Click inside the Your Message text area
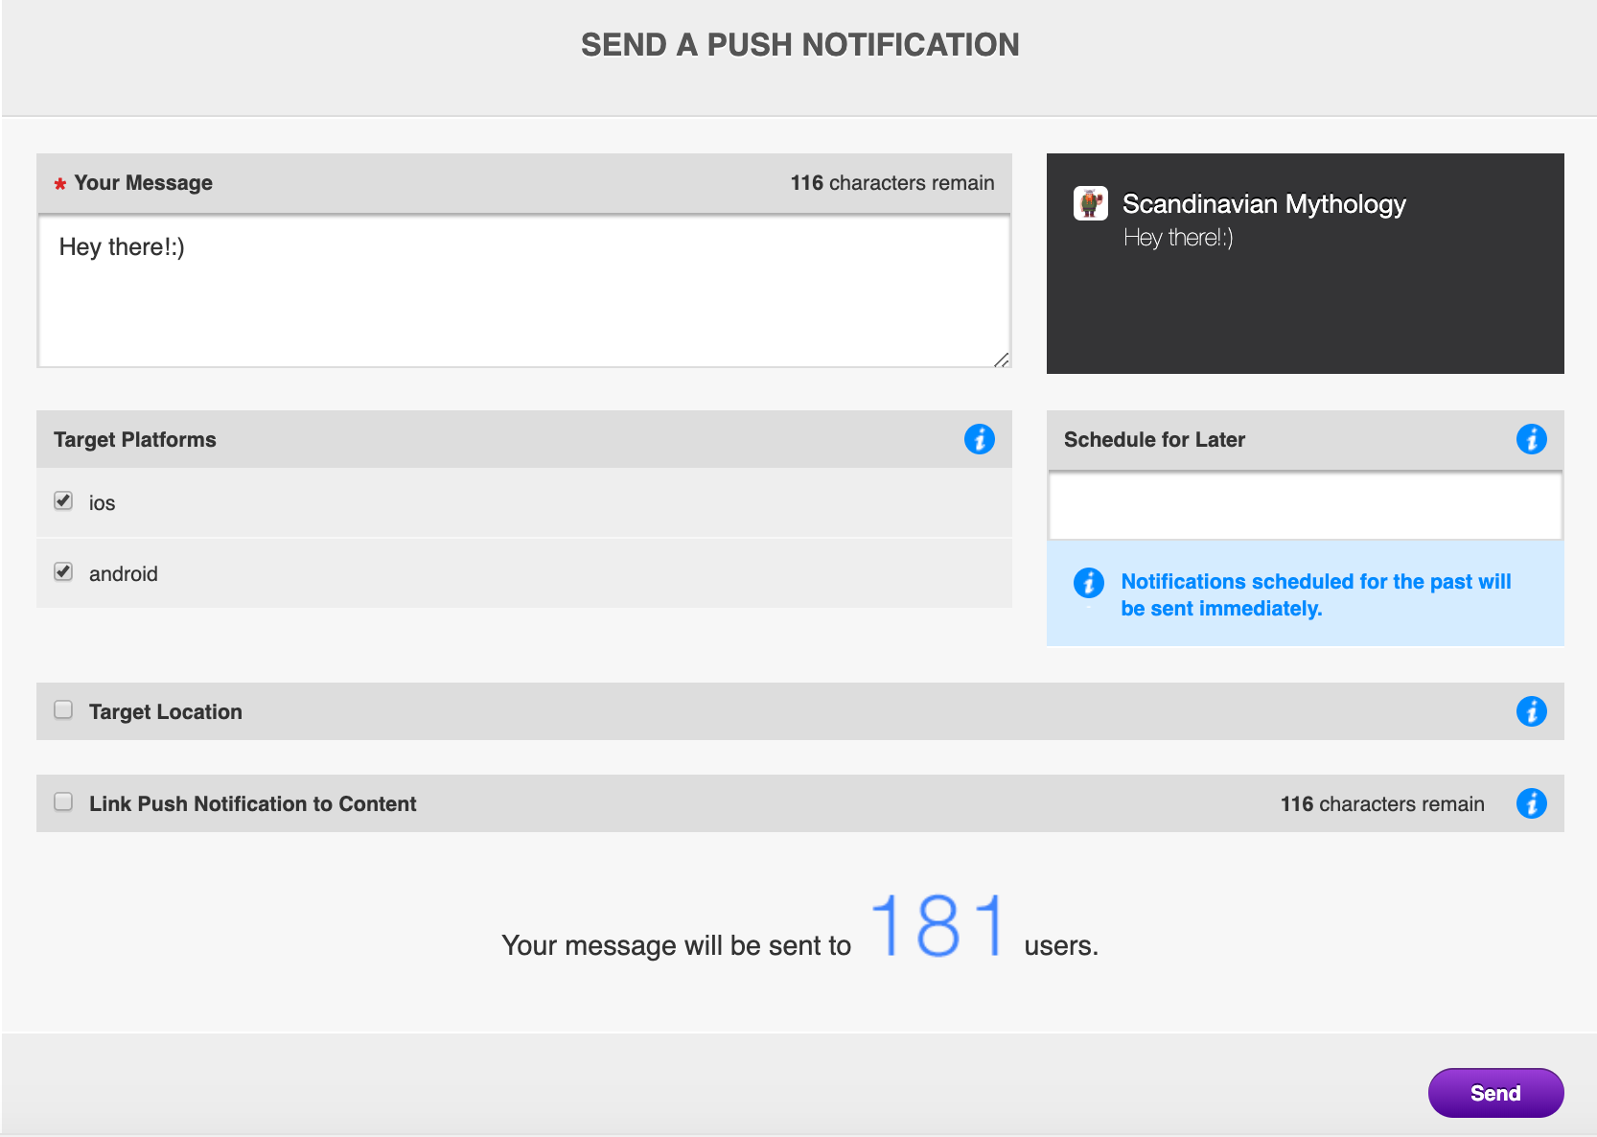 point(523,290)
